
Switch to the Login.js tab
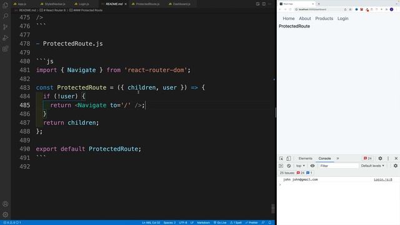click(x=82, y=4)
